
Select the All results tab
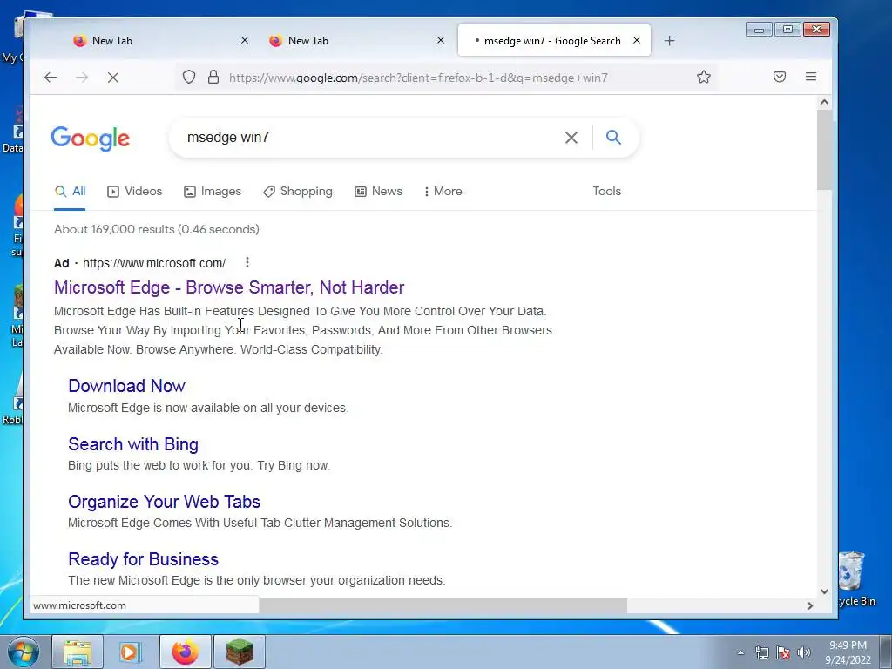(70, 191)
